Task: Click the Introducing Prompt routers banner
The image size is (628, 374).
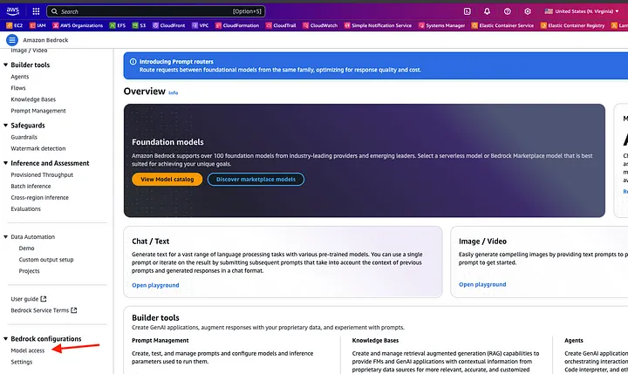Action: pyautogui.click(x=376, y=65)
